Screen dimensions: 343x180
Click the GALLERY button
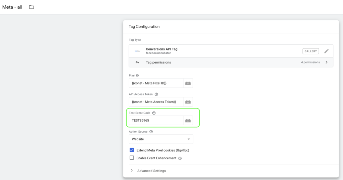311,51
